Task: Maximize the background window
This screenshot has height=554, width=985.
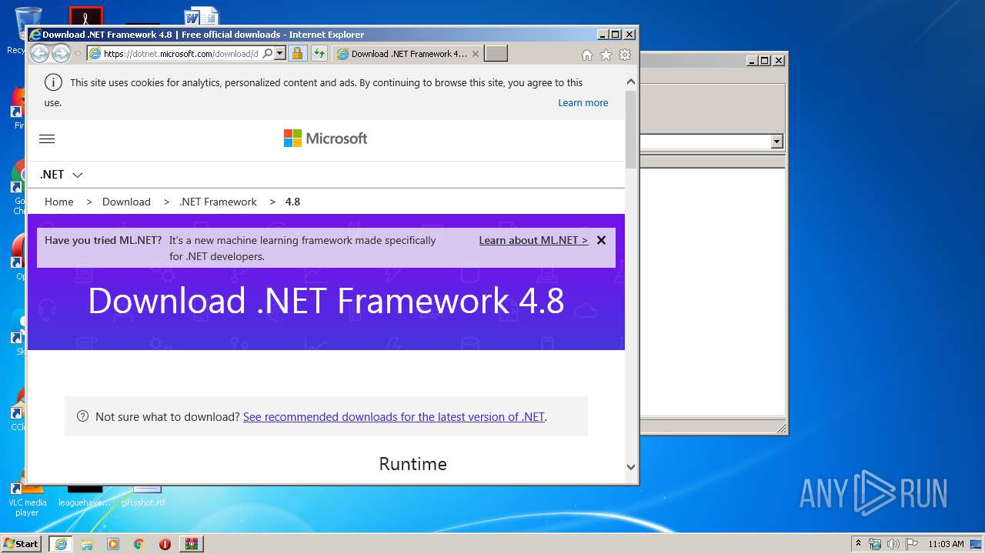Action: tap(764, 60)
